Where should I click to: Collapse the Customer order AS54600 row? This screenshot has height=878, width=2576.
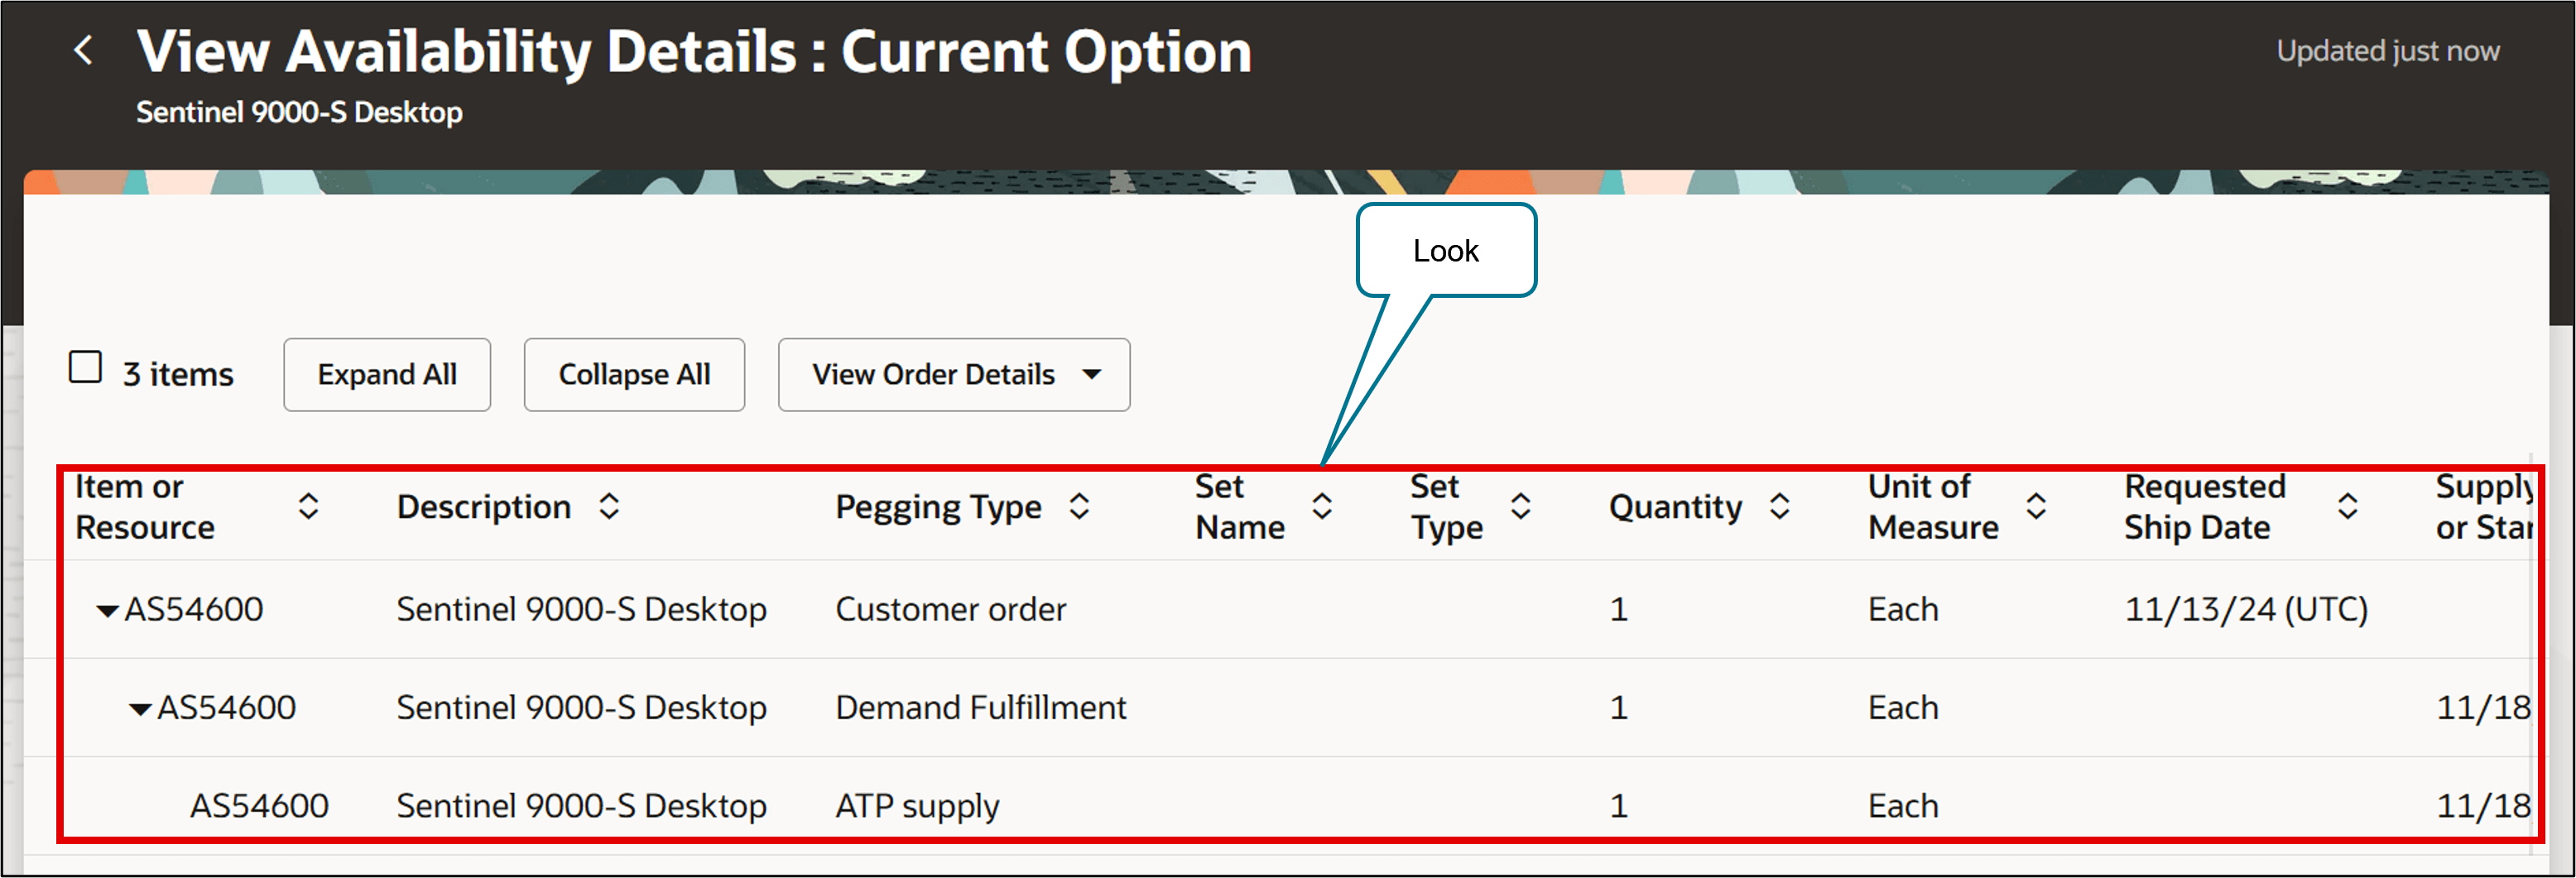(107, 610)
